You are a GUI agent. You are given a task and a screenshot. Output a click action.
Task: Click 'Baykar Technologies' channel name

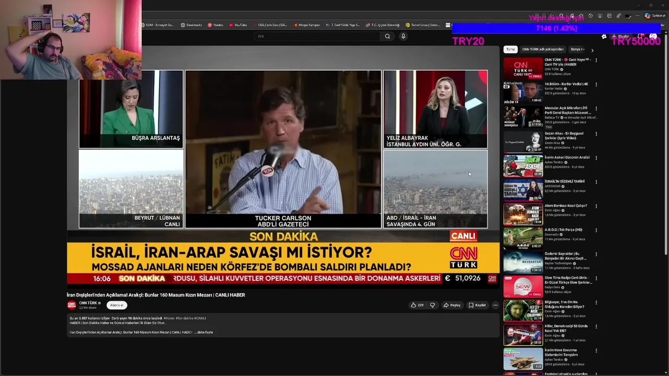pyautogui.click(x=558, y=263)
